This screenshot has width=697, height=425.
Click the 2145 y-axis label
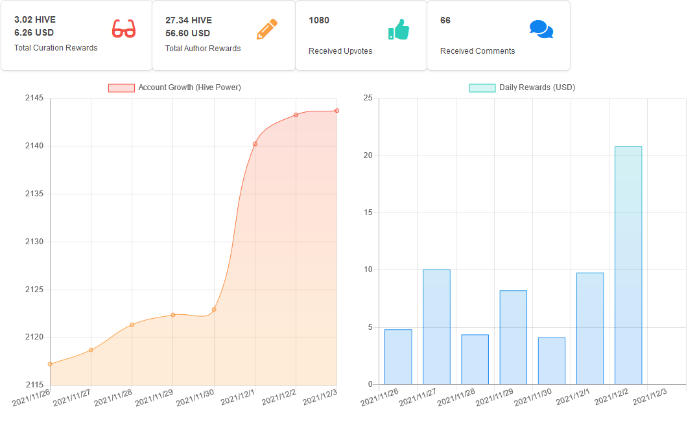coord(34,98)
